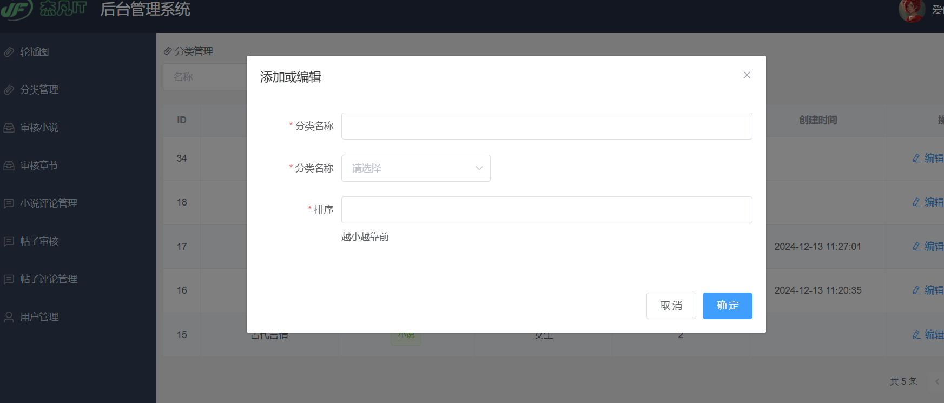Click the ID column header
Screen dimensions: 944x403
click(x=182, y=120)
